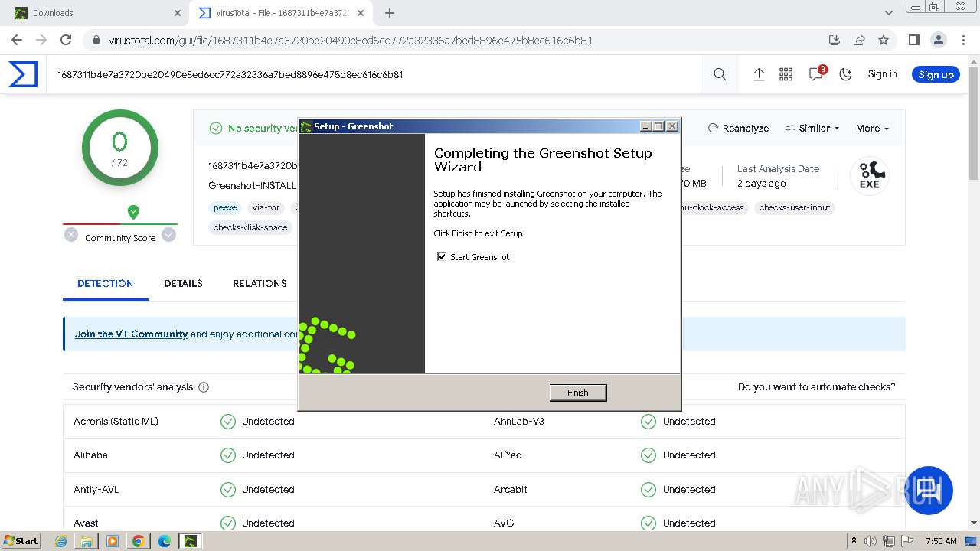Screen dimensions: 980x551
Task: Click Undetected check icon for AhnLab-V3
Action: coord(648,422)
